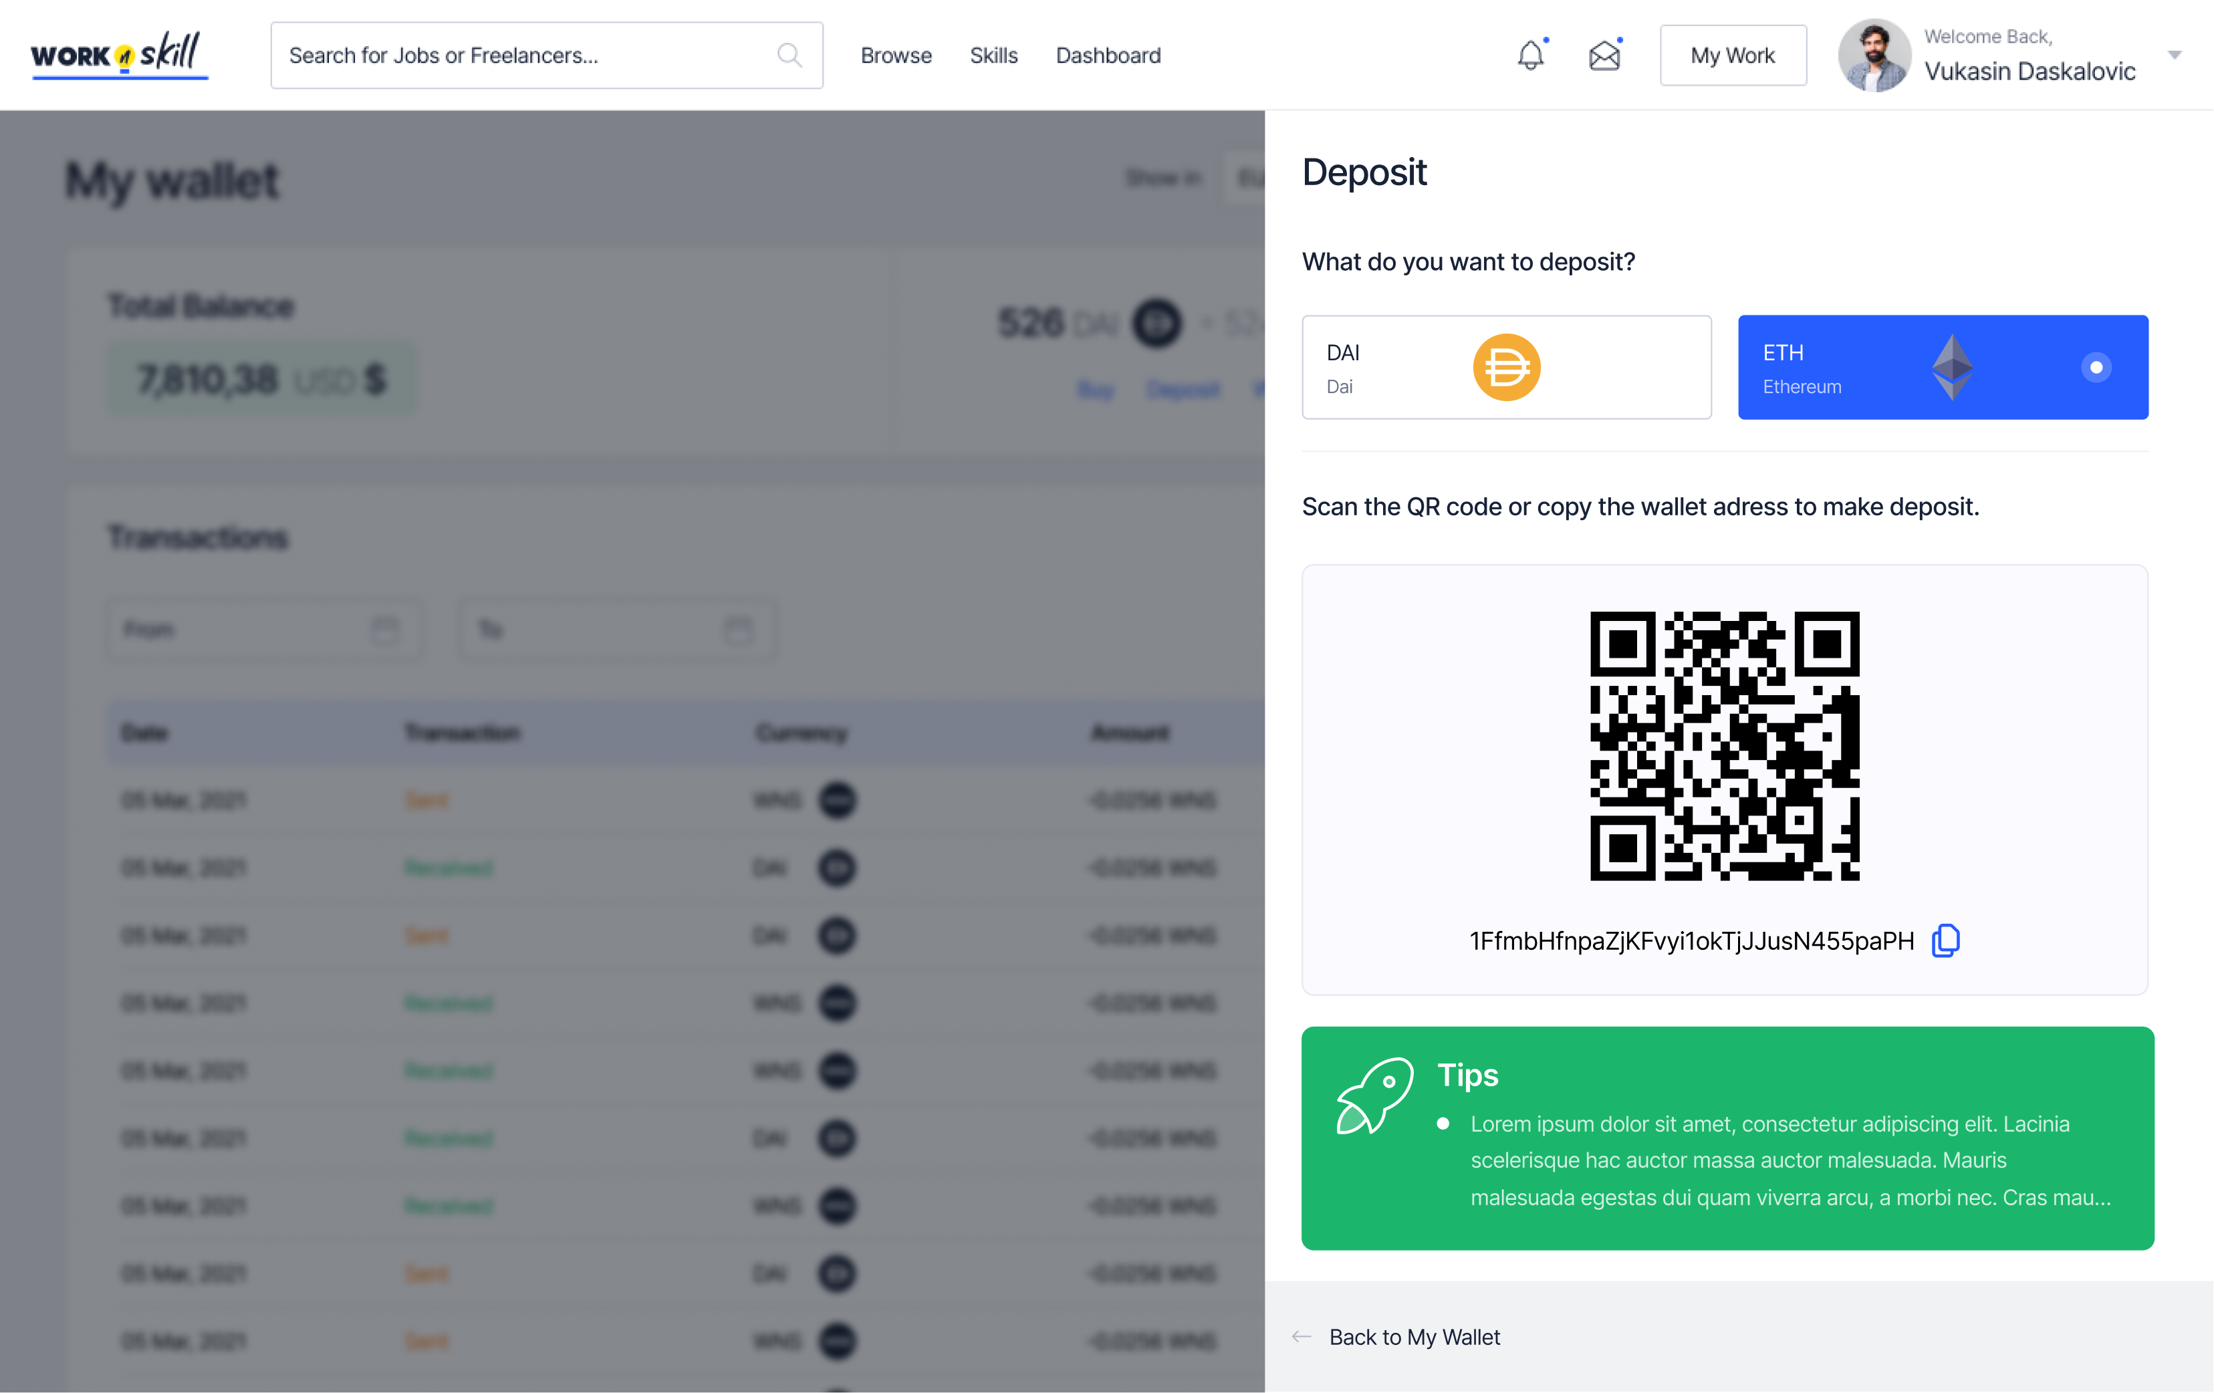The height and width of the screenshot is (1393, 2214).
Task: Select the ETH radio button
Action: coord(2096,367)
